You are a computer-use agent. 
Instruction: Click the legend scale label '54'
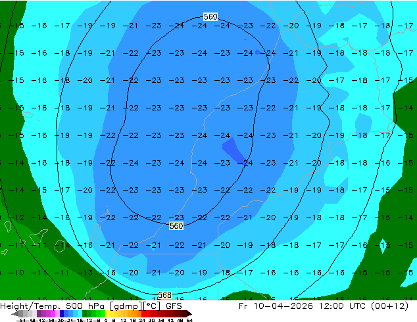click(189, 321)
